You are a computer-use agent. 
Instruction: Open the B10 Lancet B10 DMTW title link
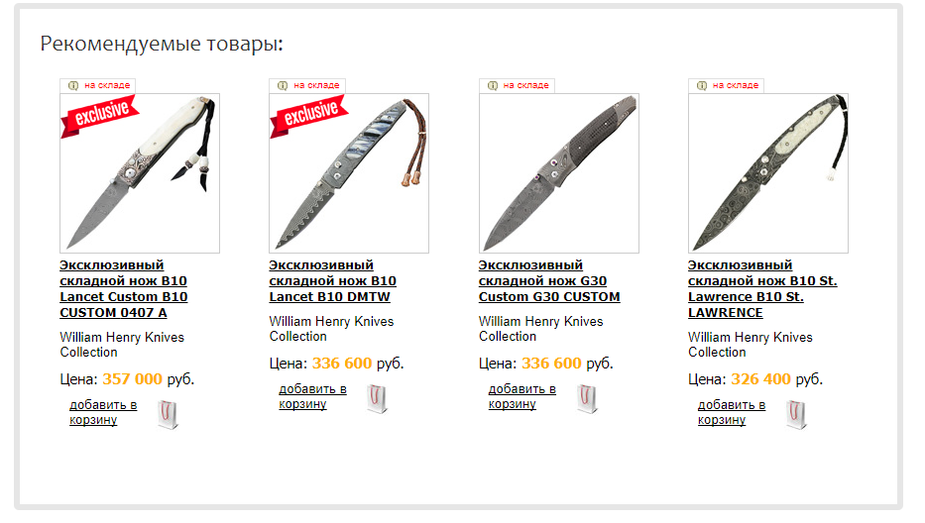click(333, 281)
